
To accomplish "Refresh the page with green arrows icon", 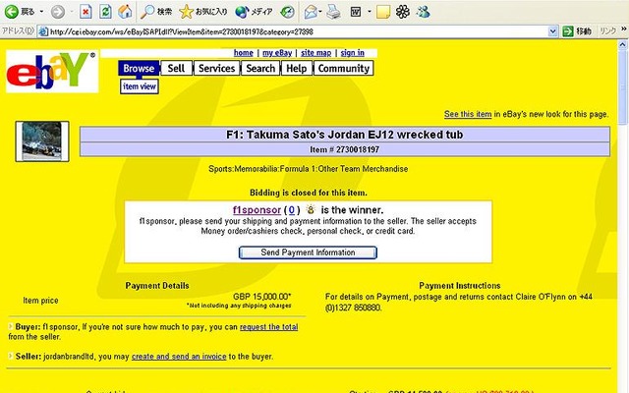I will 105,12.
